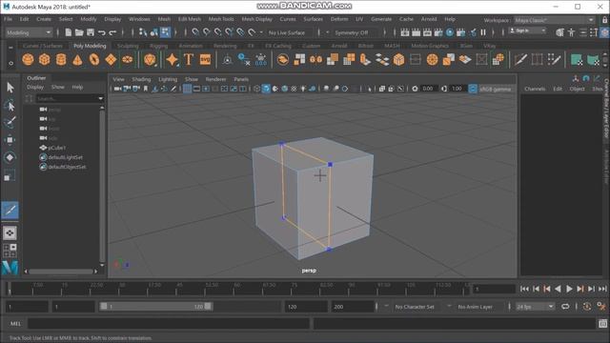The height and width of the screenshot is (343, 610).
Task: Toggle snap to curves magnet
Action: (207, 32)
